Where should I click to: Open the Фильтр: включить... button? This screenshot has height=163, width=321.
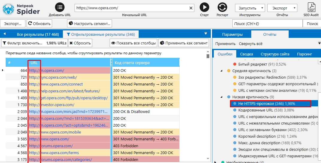35,43
